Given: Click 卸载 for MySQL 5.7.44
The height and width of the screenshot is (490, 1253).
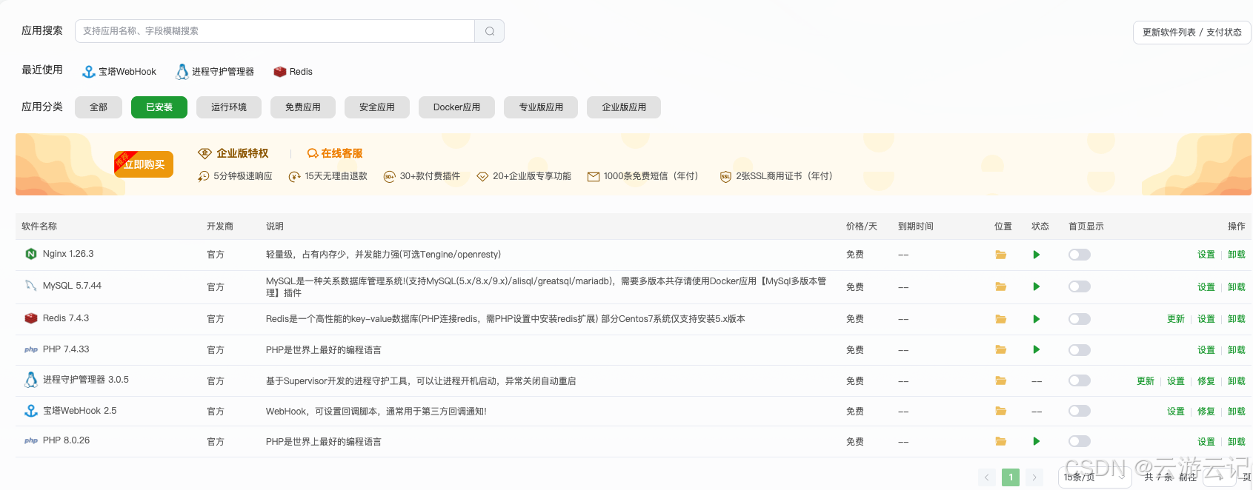Looking at the screenshot, I should (1237, 287).
